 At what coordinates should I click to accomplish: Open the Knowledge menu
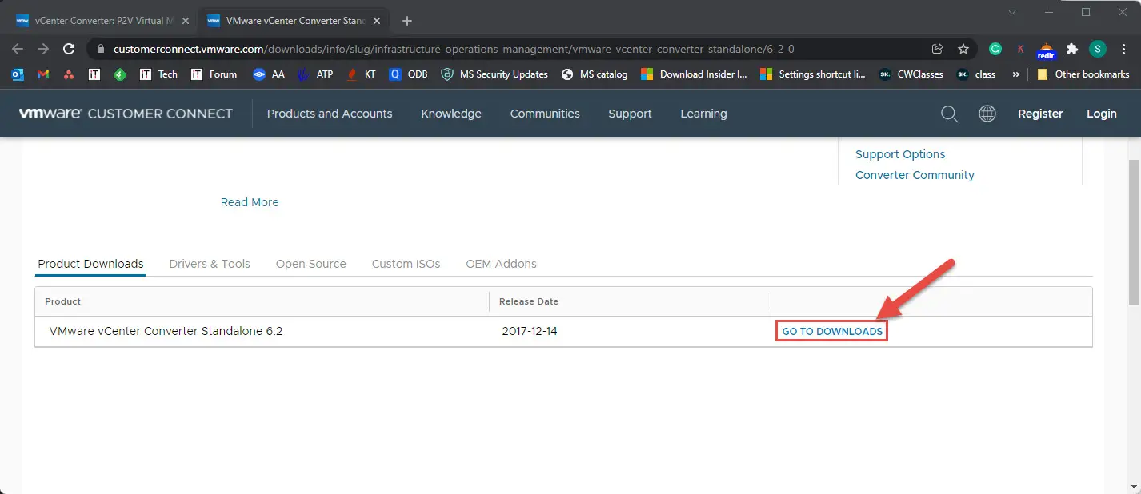451,114
